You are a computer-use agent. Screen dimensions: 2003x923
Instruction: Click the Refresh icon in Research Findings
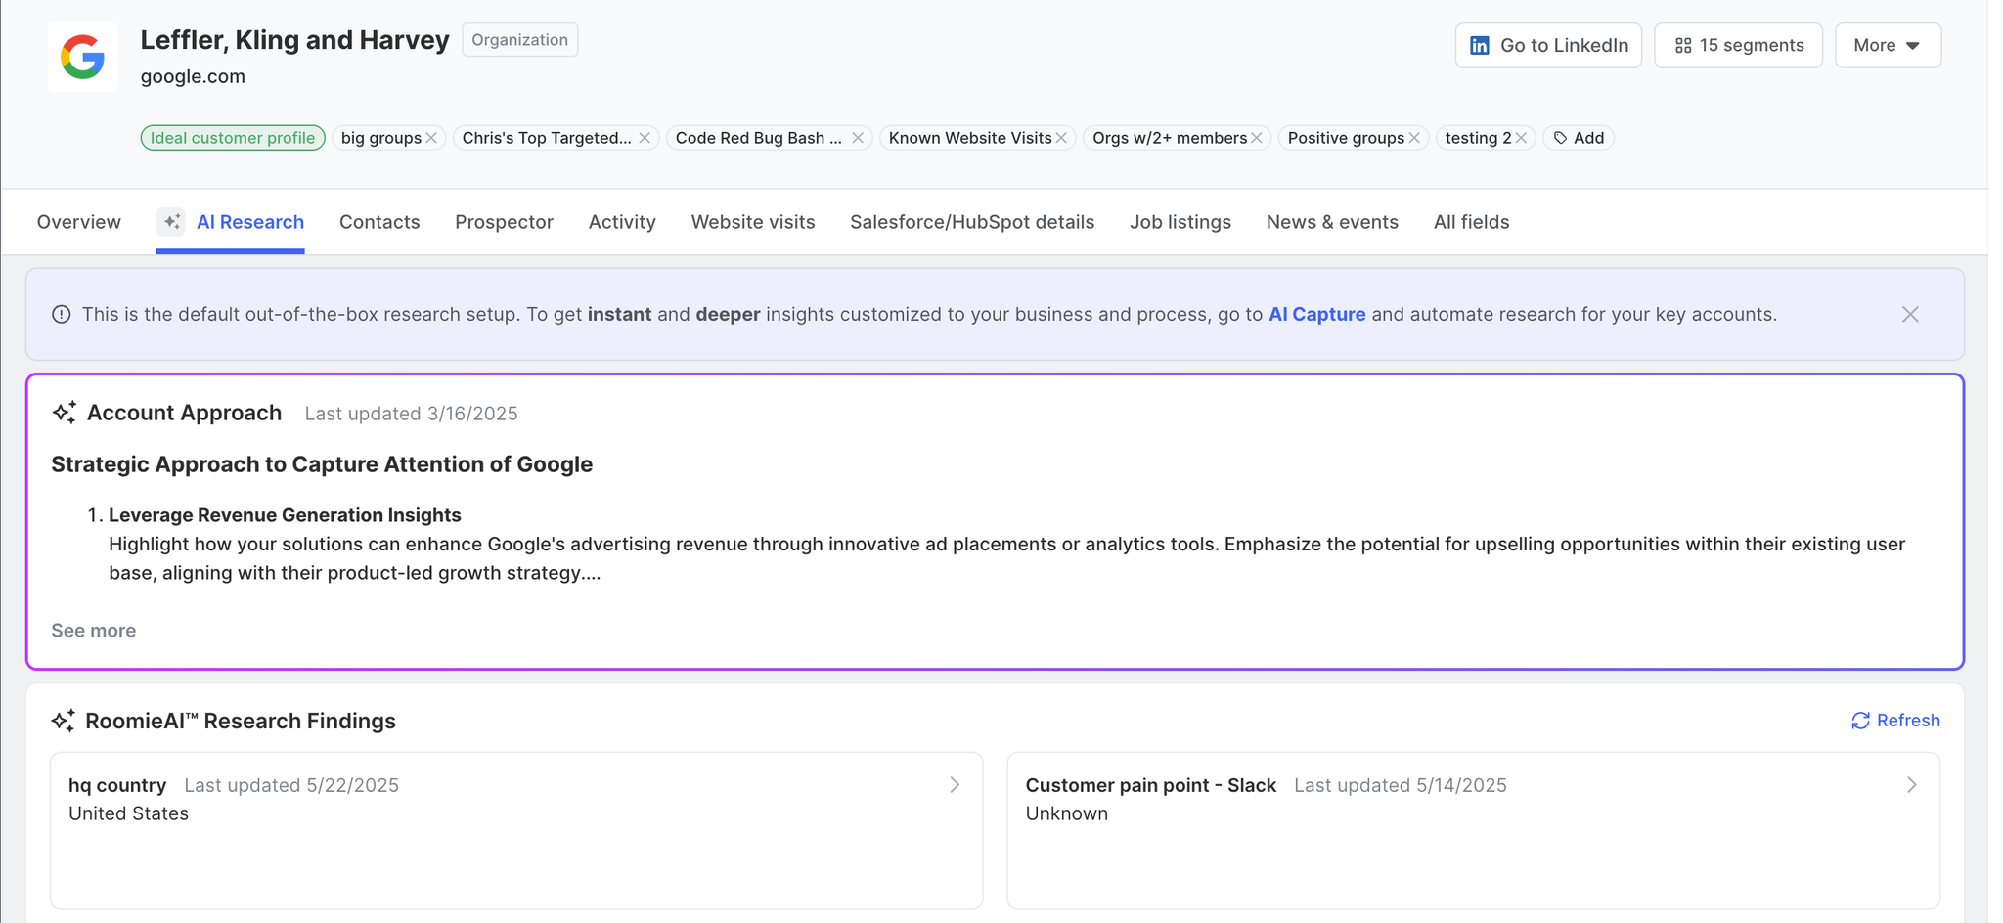[x=1860, y=721]
